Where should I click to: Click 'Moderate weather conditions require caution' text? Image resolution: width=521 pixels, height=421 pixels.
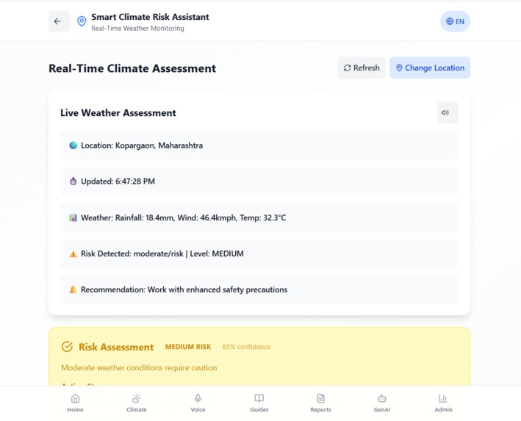point(139,368)
